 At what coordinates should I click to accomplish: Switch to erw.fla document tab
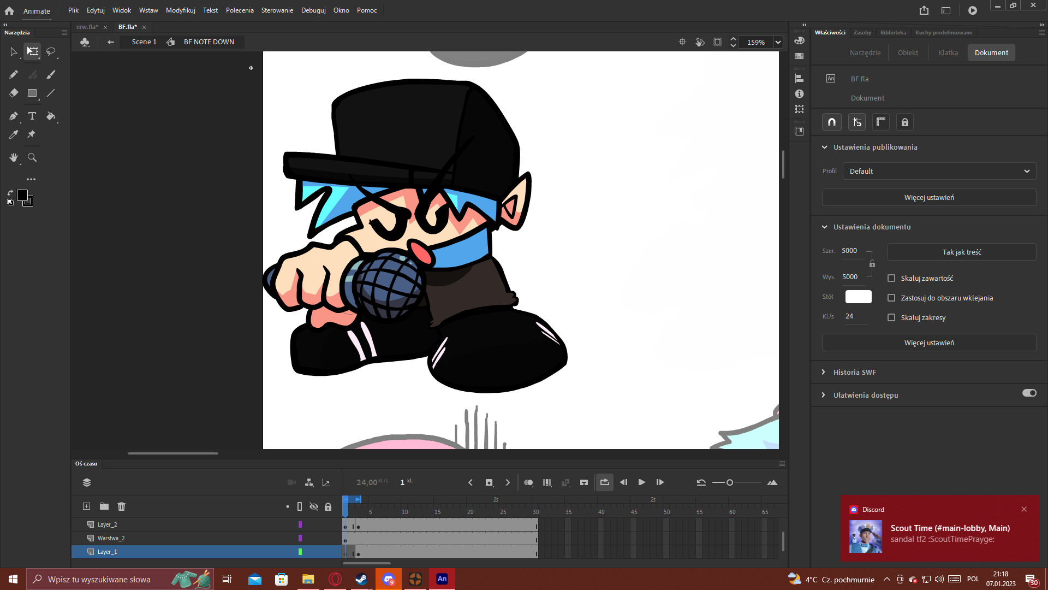87,27
